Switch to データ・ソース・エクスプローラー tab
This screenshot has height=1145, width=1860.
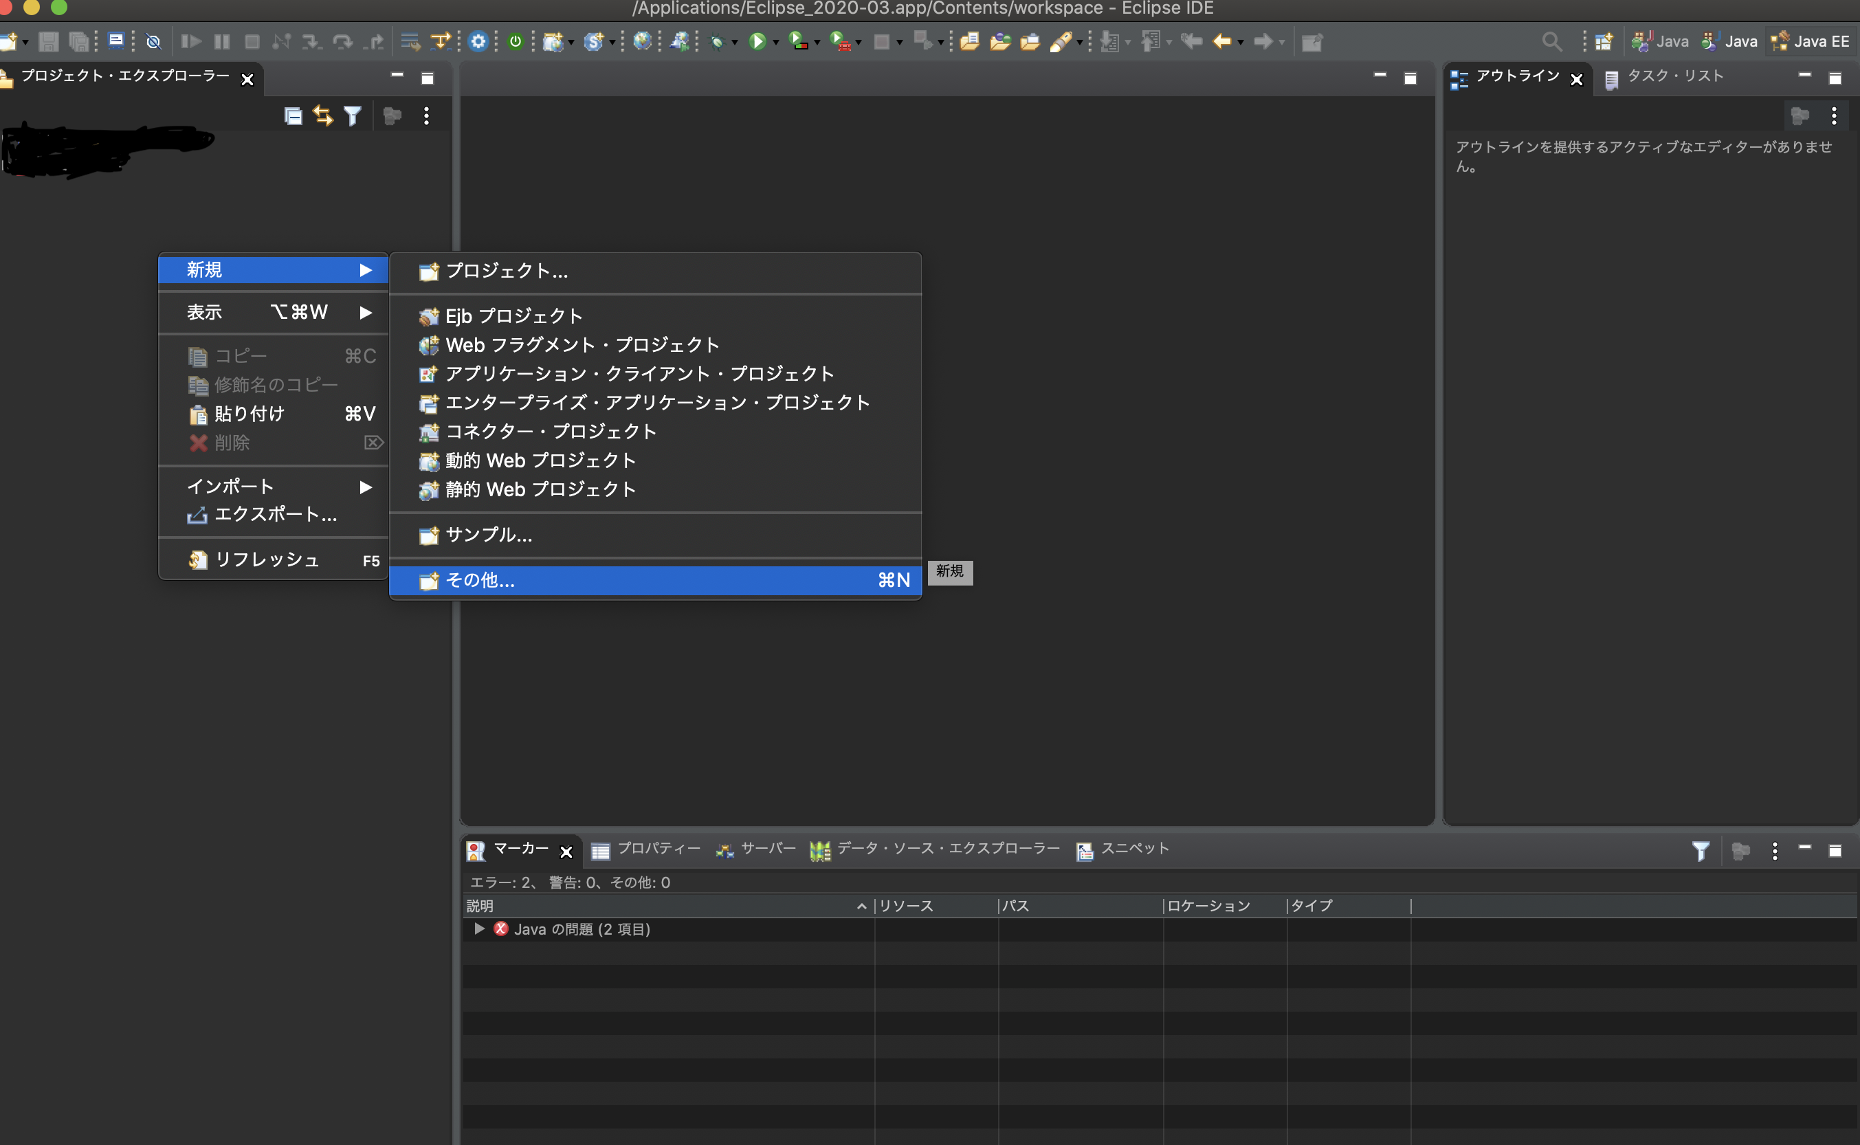click(934, 849)
